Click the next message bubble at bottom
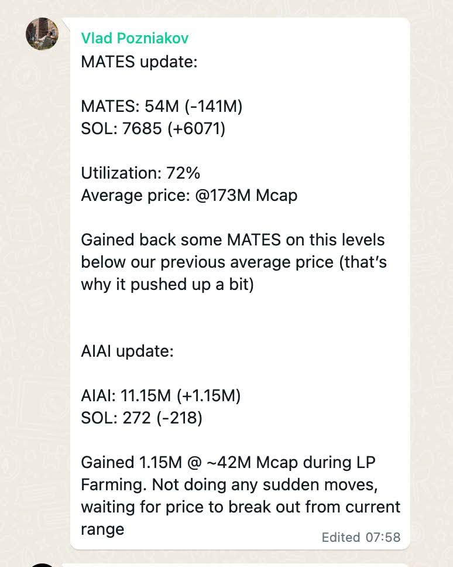The height and width of the screenshot is (567, 453). [x=234, y=565]
